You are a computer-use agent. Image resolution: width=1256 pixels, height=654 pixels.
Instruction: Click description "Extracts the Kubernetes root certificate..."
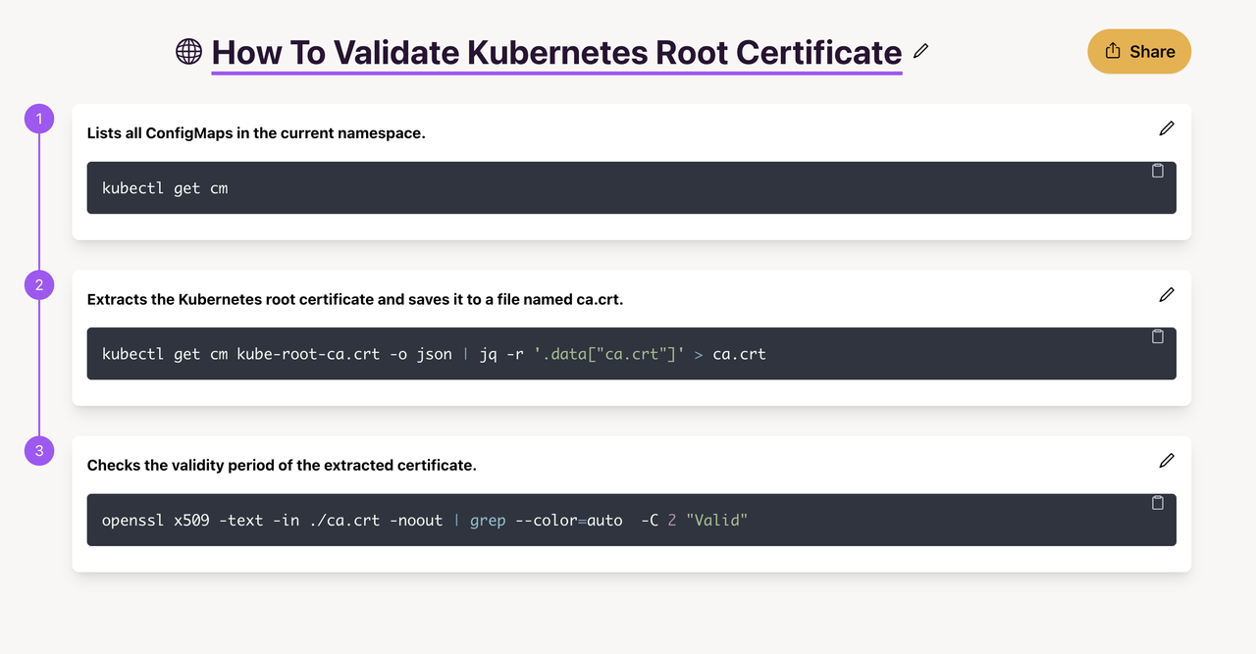(355, 299)
